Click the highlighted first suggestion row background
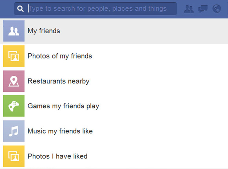 click(114, 31)
